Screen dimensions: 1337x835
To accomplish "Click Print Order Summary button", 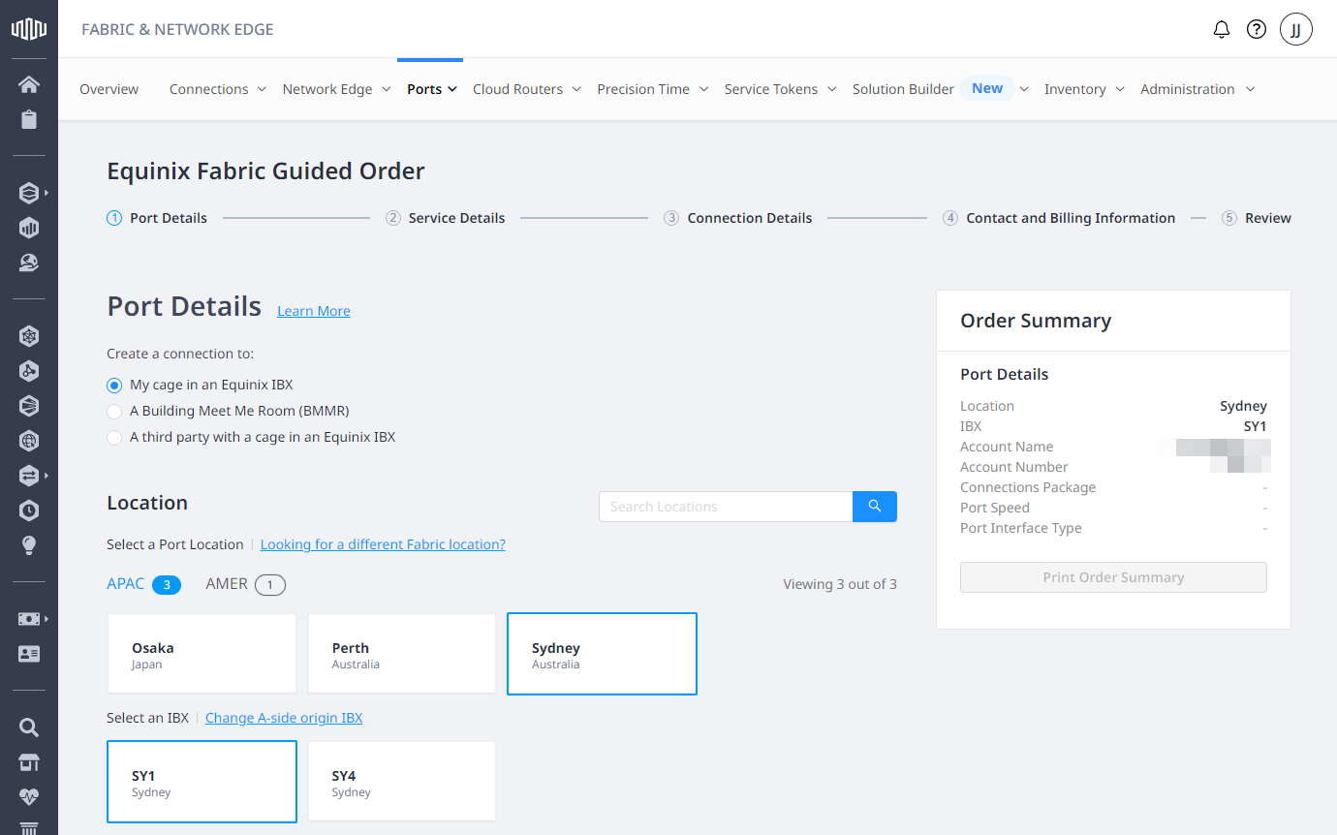I will [x=1113, y=577].
